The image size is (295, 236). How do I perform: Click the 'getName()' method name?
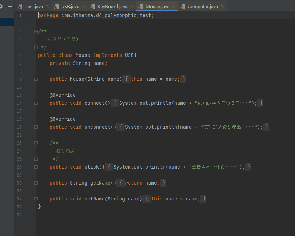point(103,183)
